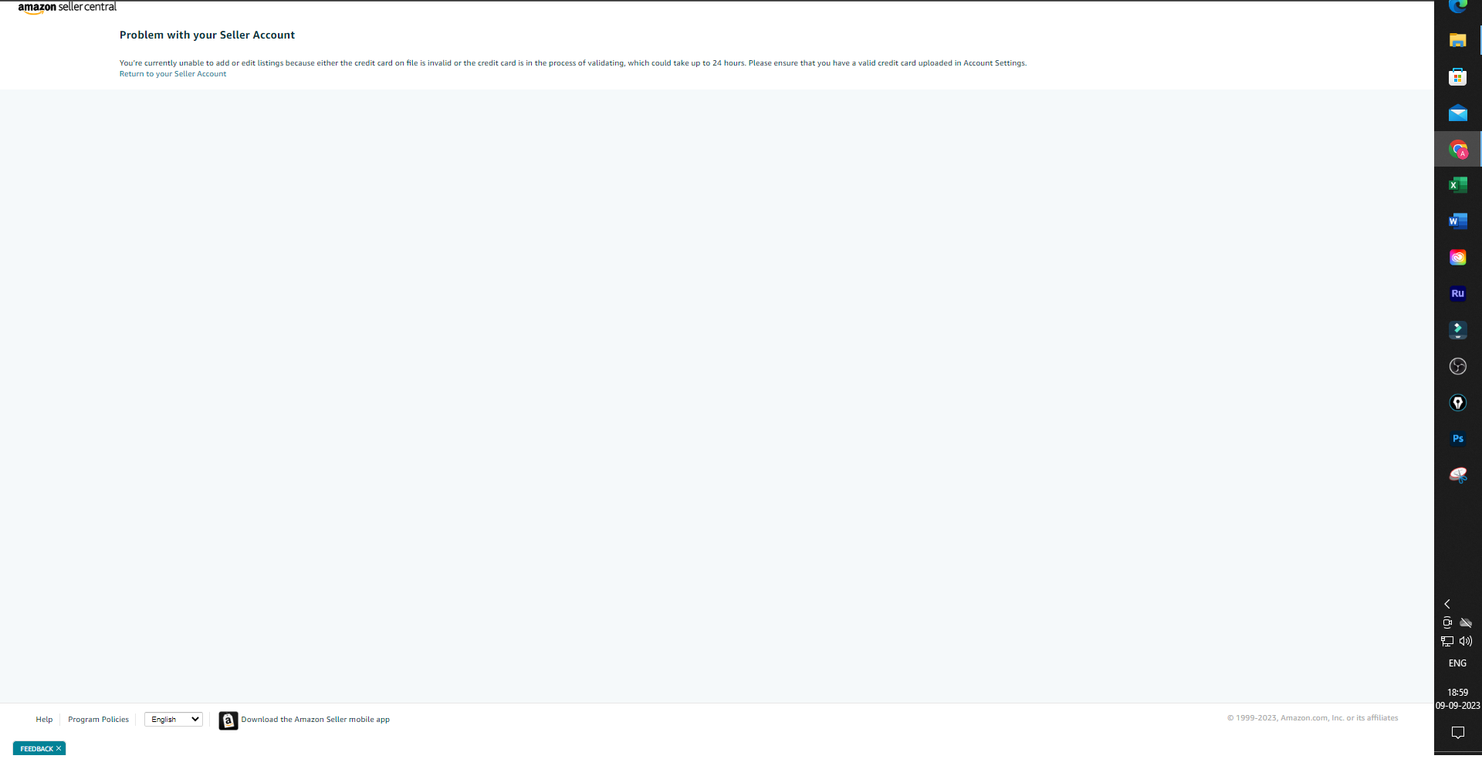Click the Amazon Seller app icon
The image size is (1482, 759).
coord(228,720)
